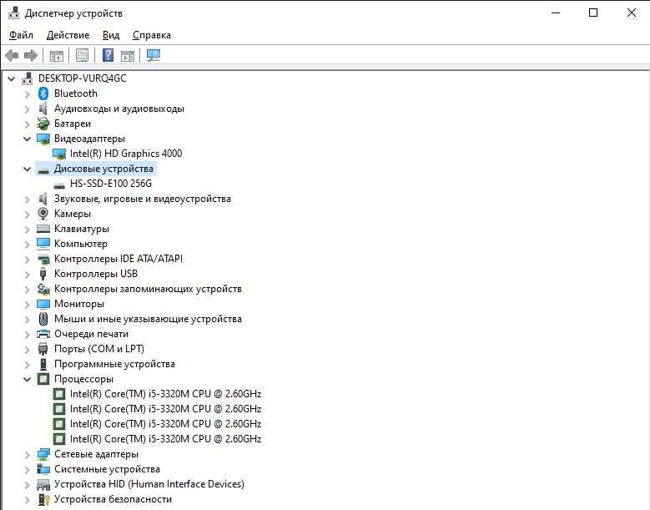Screen dimensions: 650x510
Task: Click the DESKTOP-VURQ4GC computer icon
Action: [x=28, y=78]
